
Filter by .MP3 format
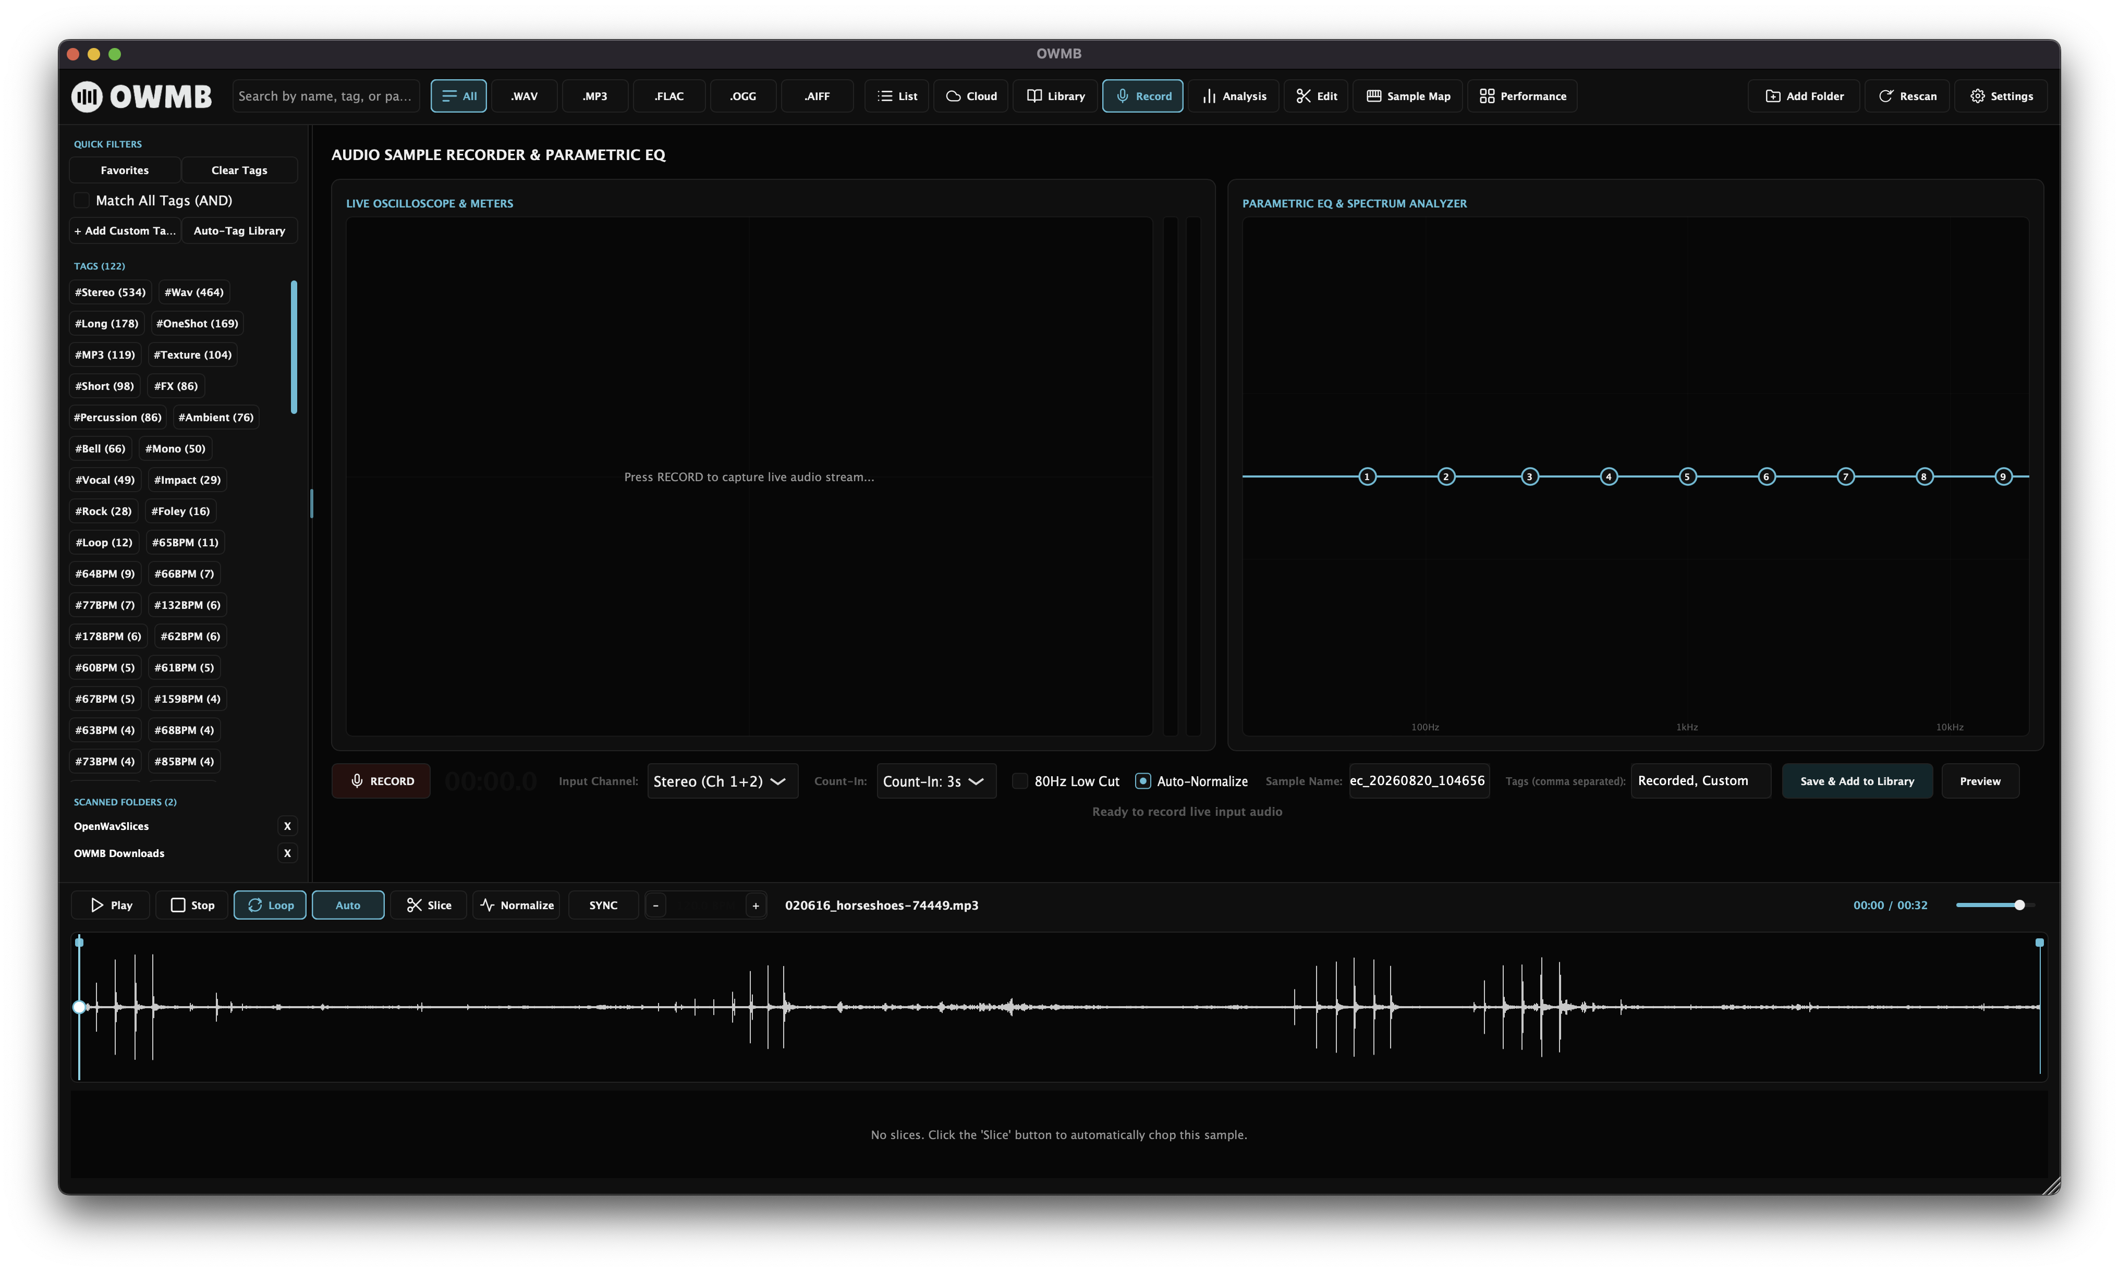click(x=595, y=96)
